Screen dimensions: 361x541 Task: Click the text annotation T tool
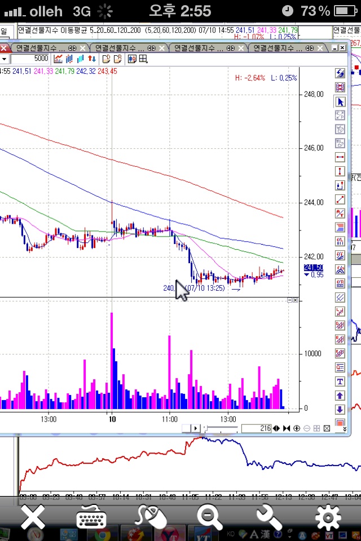coord(340,382)
